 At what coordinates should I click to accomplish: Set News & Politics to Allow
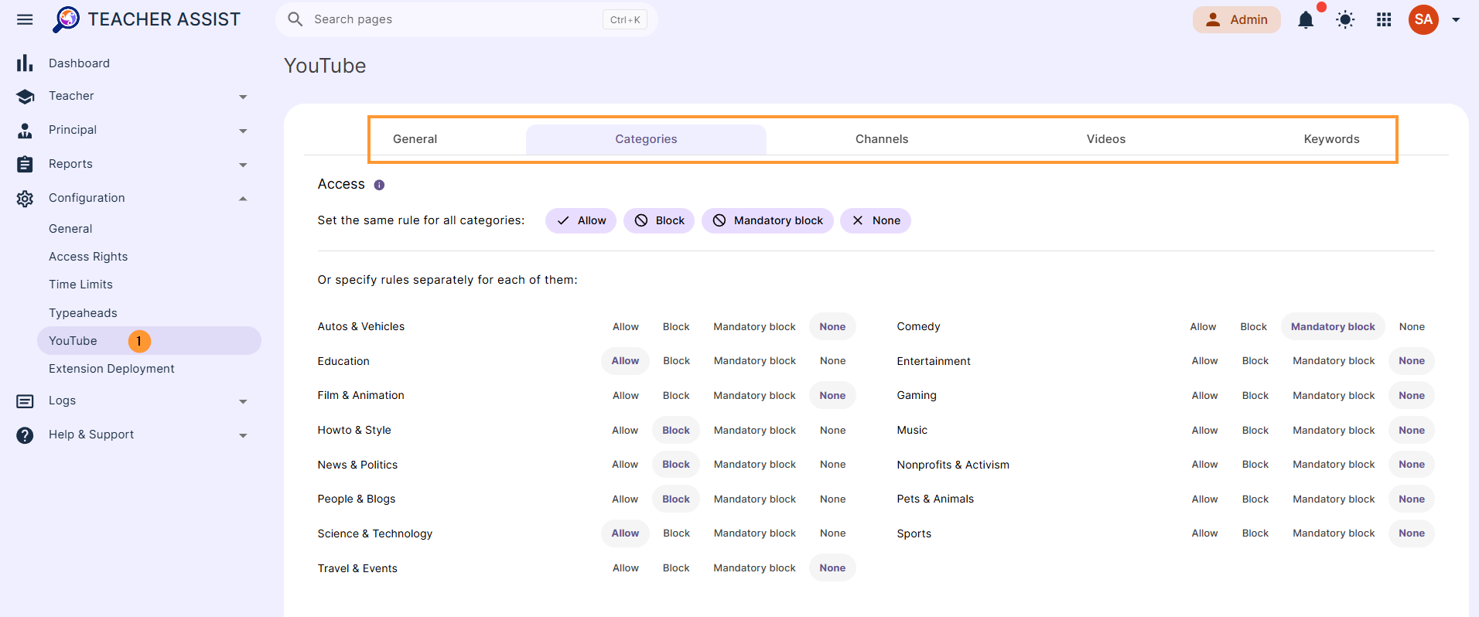tap(625, 465)
